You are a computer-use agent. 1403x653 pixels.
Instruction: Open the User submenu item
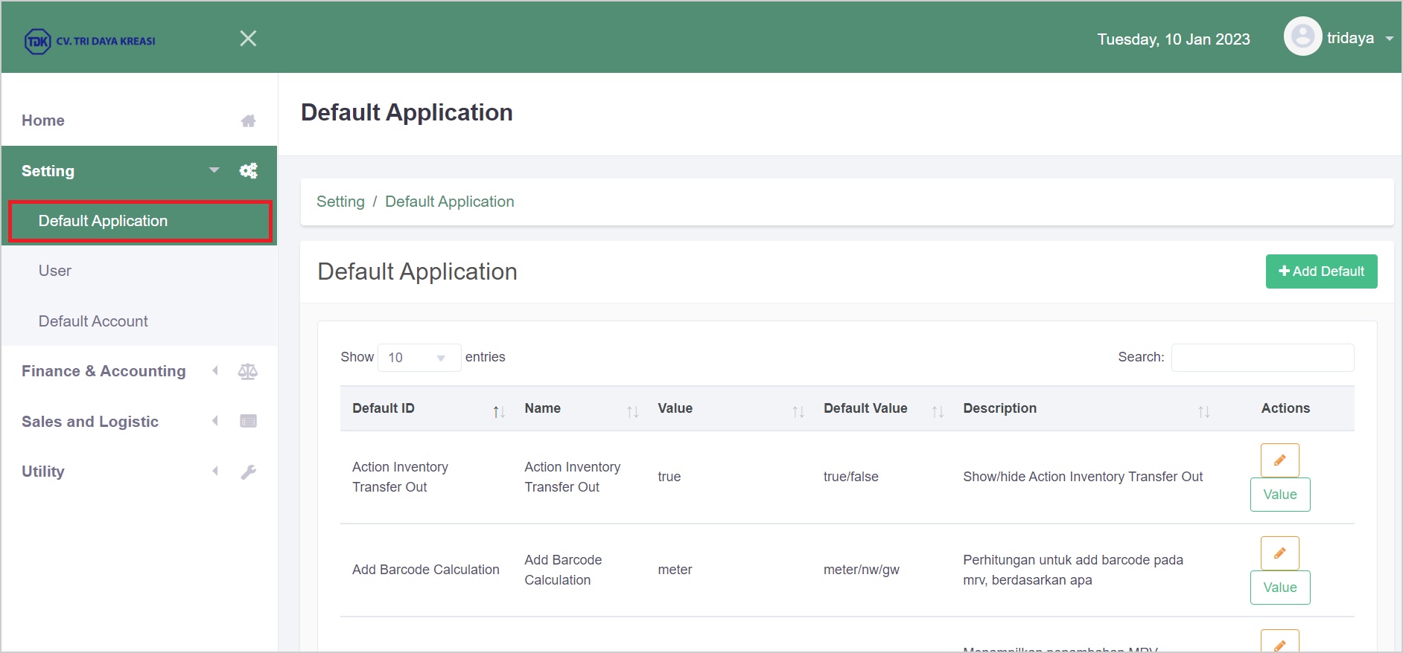click(x=55, y=271)
